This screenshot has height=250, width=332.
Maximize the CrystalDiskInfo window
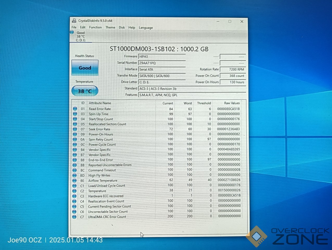pos(230,21)
